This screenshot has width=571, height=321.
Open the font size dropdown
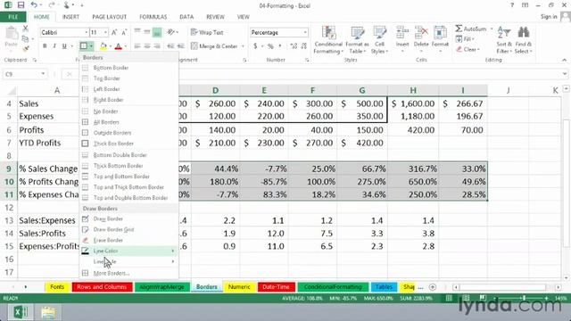pyautogui.click(x=105, y=32)
